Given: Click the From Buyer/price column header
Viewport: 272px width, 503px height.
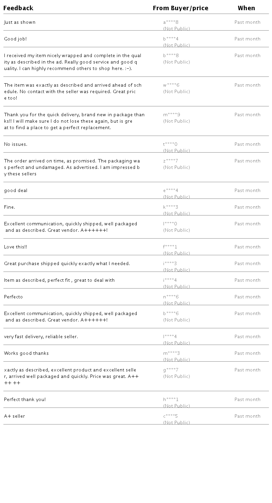Looking at the screenshot, I should pos(180,8).
